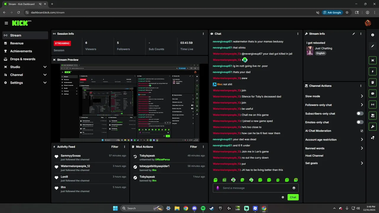
Task: Open Account age restriction chevron
Action: pyautogui.click(x=362, y=140)
